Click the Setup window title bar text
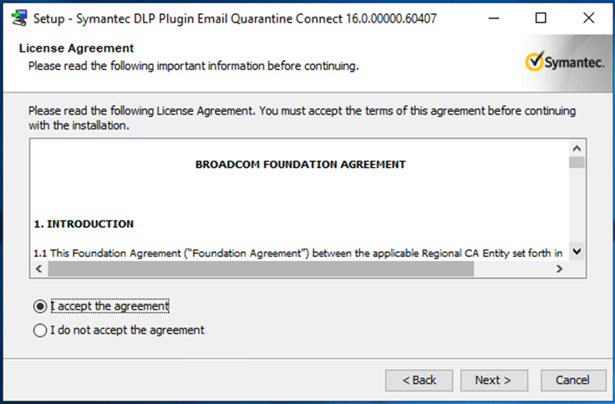Screen dimensions: 615x404 (234, 18)
